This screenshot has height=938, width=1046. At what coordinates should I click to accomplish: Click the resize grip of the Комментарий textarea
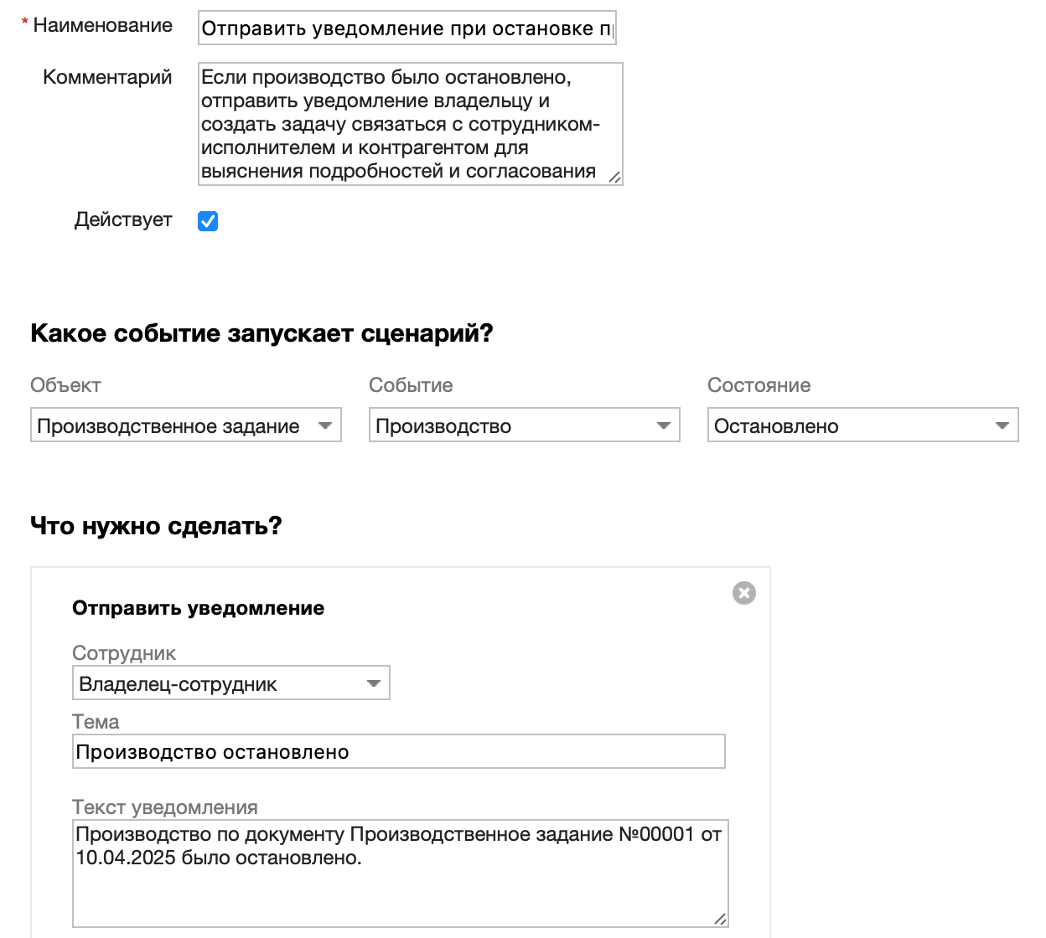click(616, 178)
